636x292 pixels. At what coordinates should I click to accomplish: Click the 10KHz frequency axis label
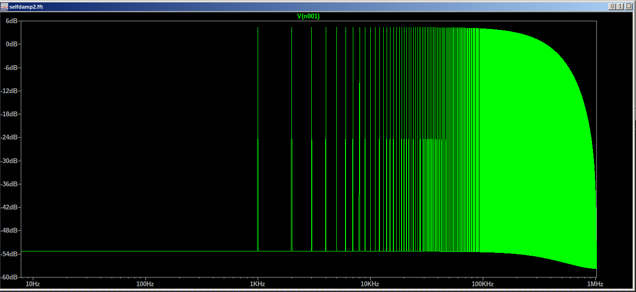point(370,284)
